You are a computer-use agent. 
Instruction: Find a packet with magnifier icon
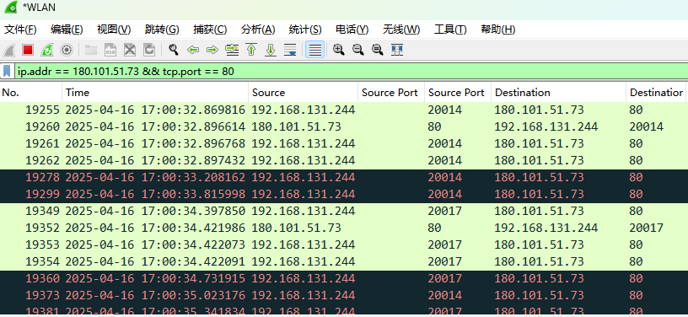point(174,50)
